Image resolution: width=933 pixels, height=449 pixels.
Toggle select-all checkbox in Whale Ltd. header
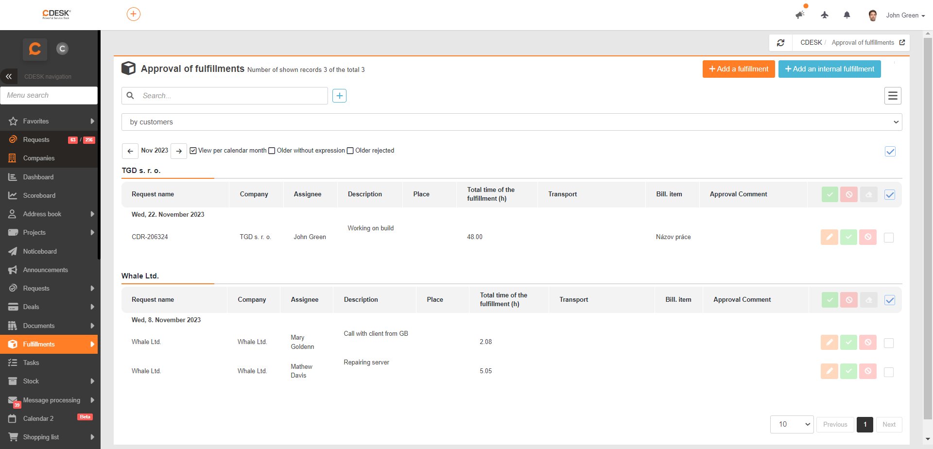pyautogui.click(x=890, y=300)
